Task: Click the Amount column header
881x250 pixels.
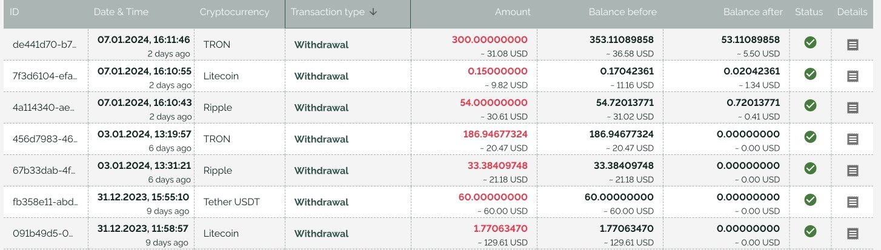Action: tap(513, 12)
